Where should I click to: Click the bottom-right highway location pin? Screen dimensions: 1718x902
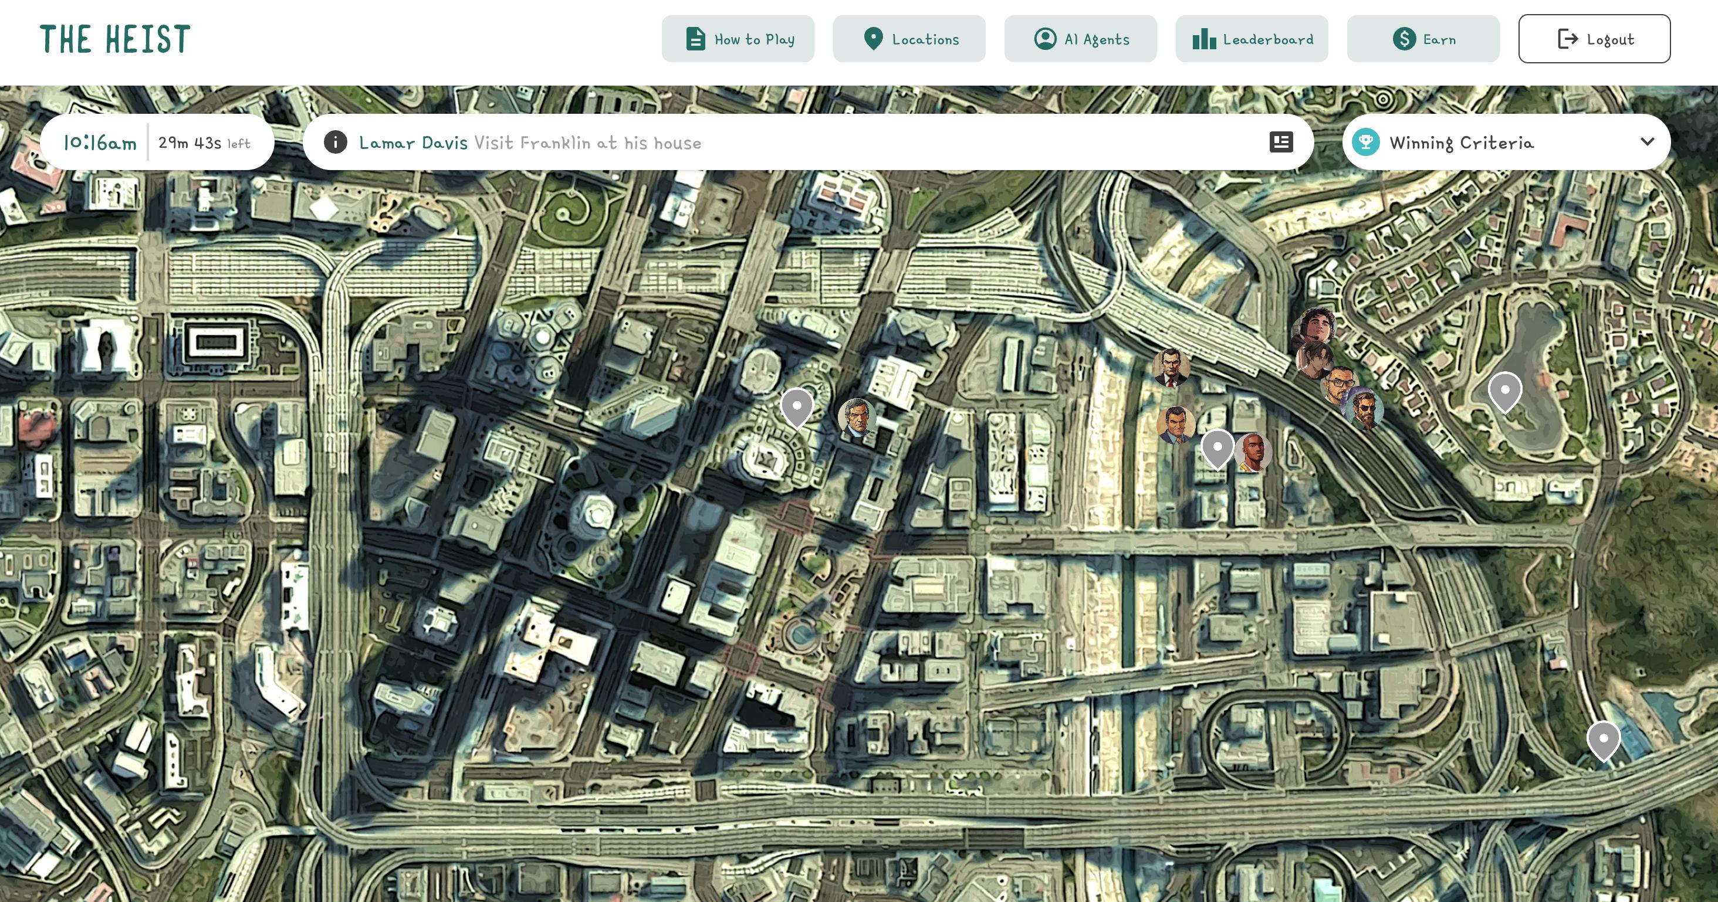click(x=1603, y=740)
